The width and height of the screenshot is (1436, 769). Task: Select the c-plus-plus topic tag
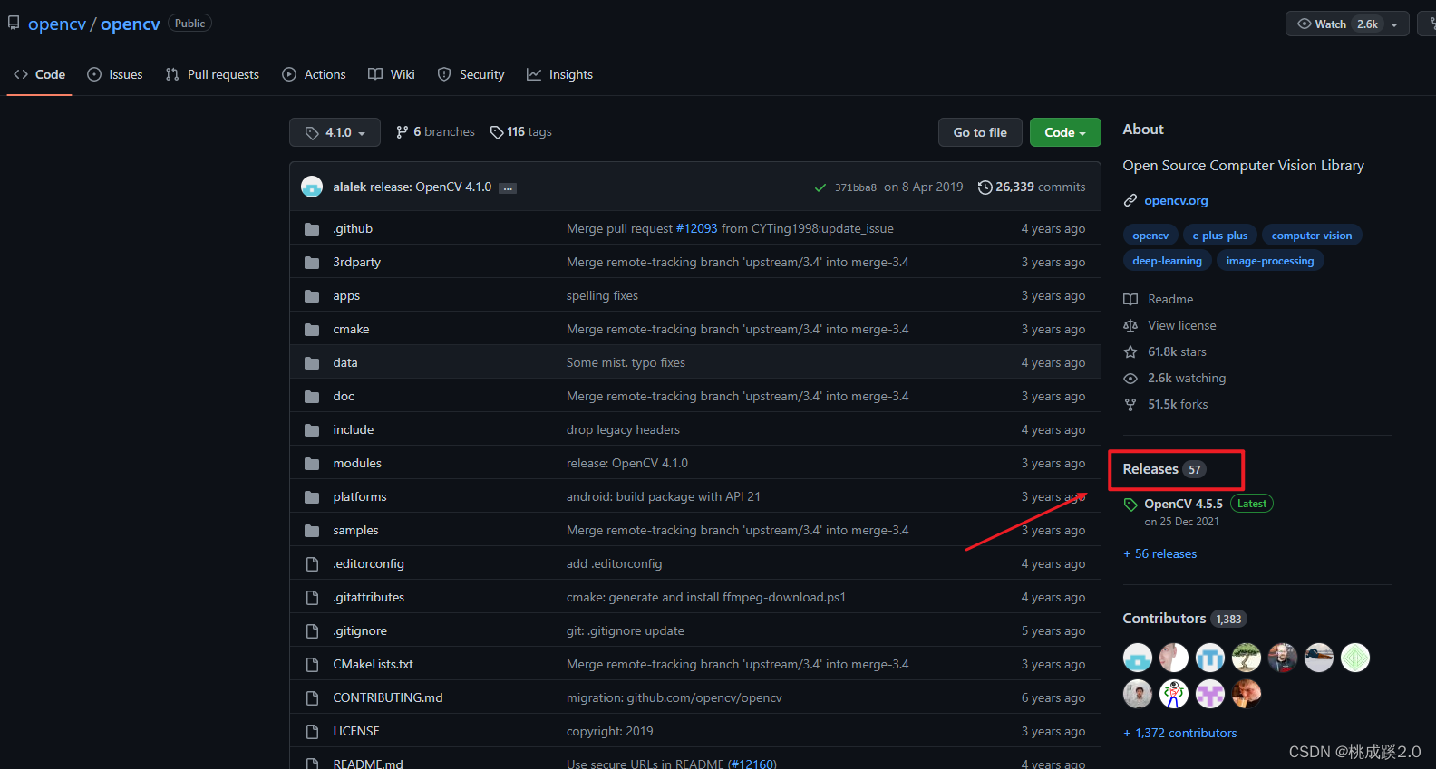tap(1219, 236)
